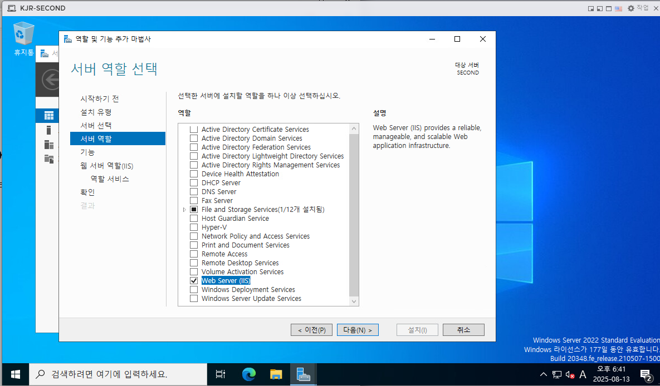
Task: Open Task View on the taskbar
Action: click(x=220, y=374)
